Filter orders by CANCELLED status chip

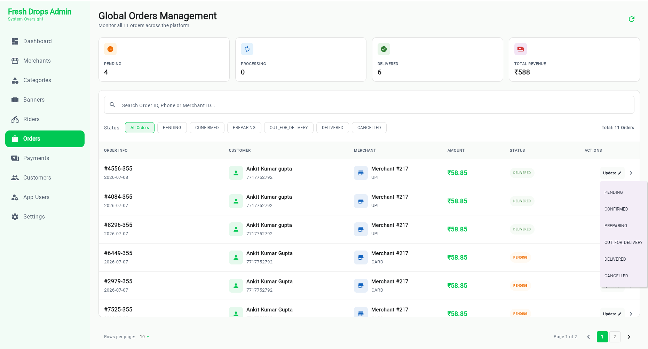coord(369,128)
